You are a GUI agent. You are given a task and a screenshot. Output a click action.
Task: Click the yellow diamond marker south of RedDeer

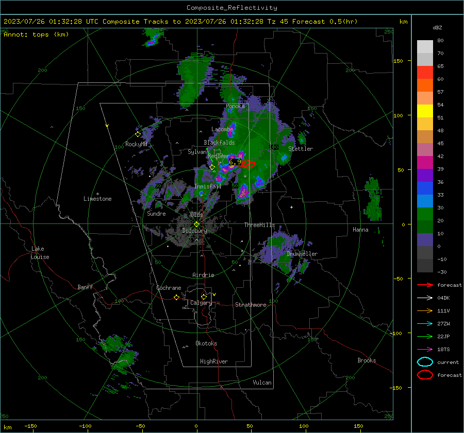212,167
